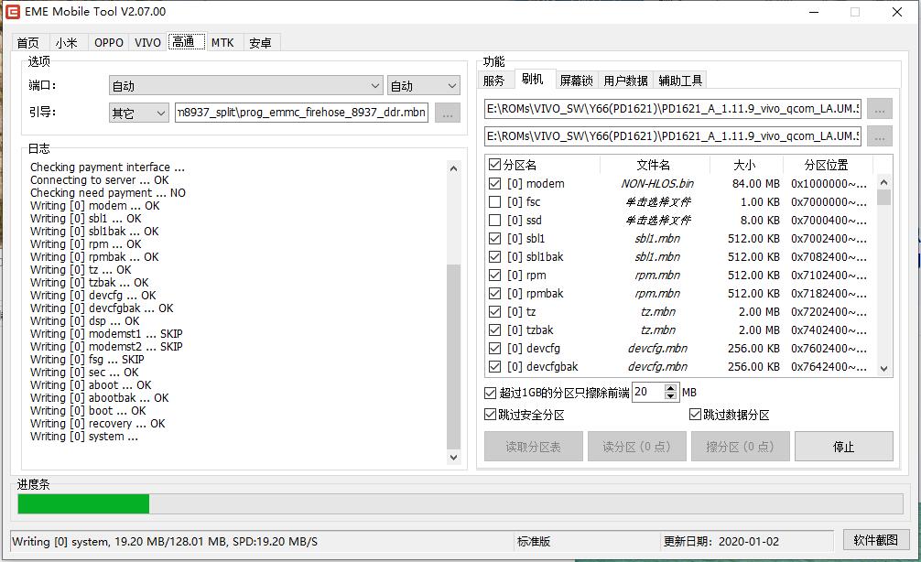
Task: Toggle the 跳过安全分区 checkbox
Action: tap(491, 416)
